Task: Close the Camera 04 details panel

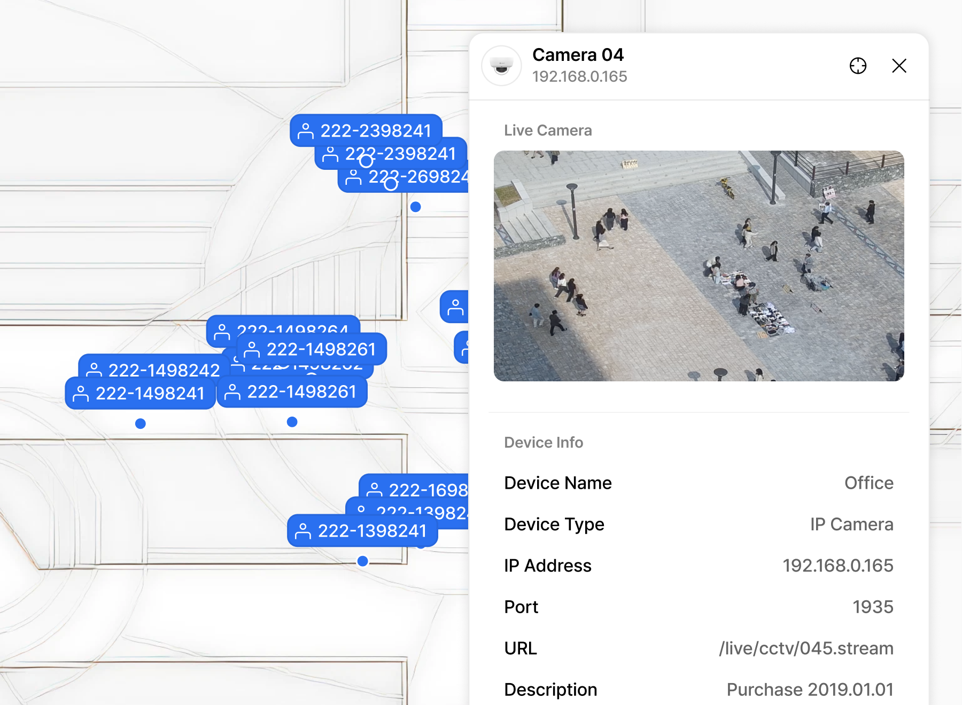Action: pyautogui.click(x=899, y=66)
